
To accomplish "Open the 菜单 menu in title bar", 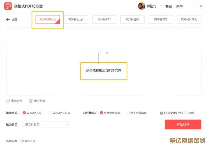I will tap(179, 6).
